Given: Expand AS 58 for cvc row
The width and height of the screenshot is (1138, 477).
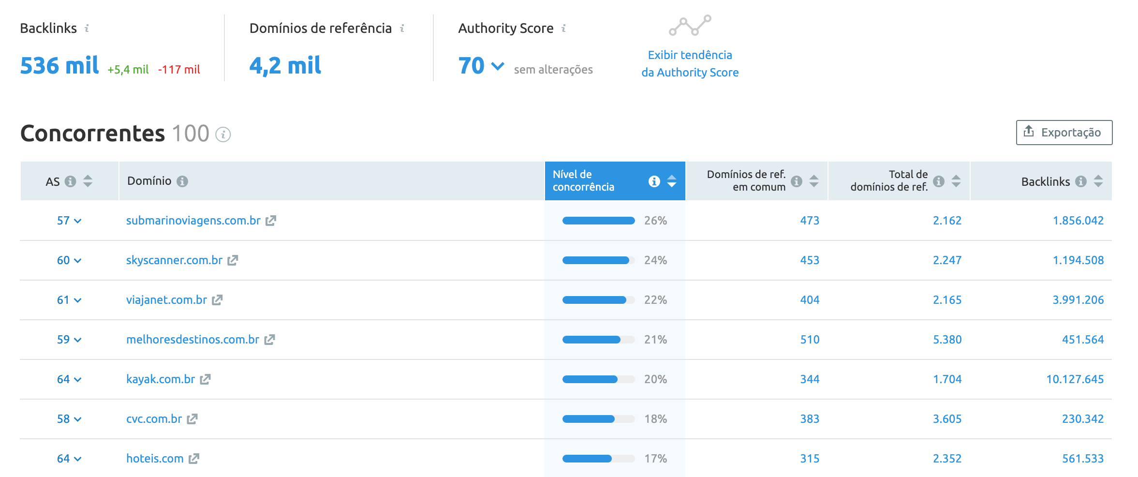Looking at the screenshot, I should point(78,419).
